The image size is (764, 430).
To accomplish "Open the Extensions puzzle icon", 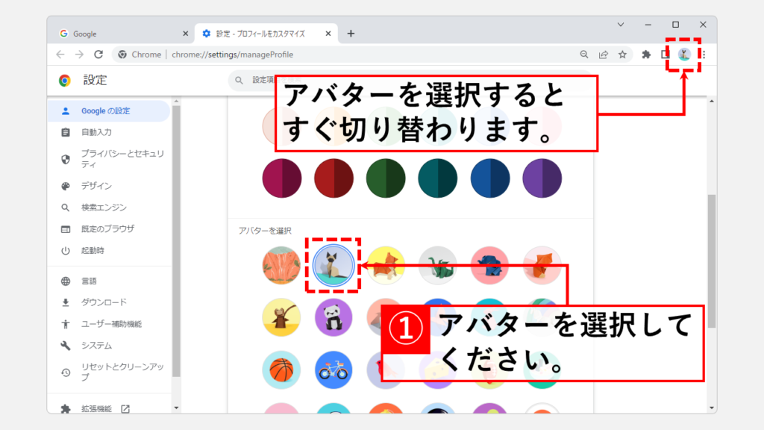I will (x=646, y=54).
